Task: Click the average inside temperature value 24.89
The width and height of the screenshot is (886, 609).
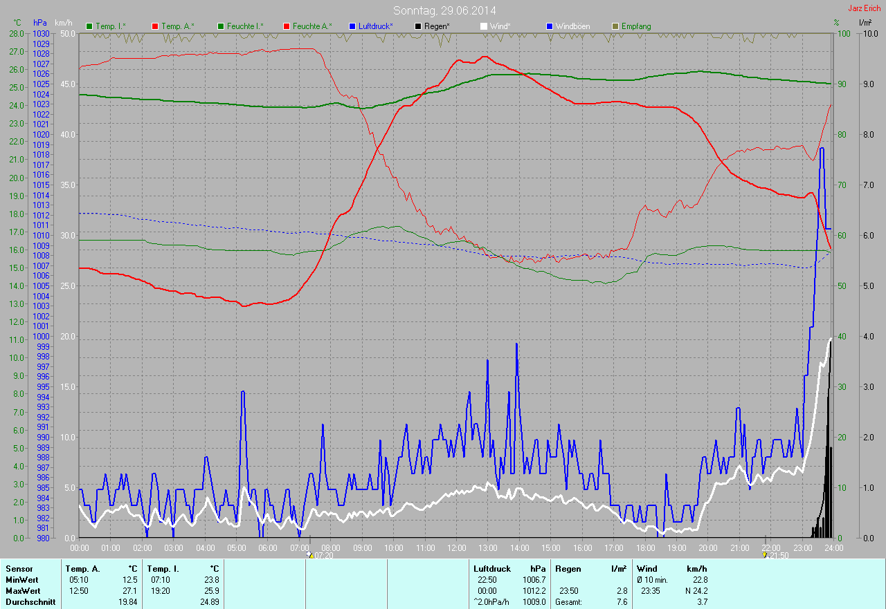Action: [209, 602]
